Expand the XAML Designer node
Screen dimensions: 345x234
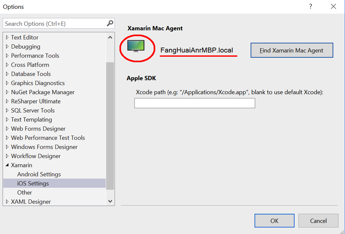(7, 201)
